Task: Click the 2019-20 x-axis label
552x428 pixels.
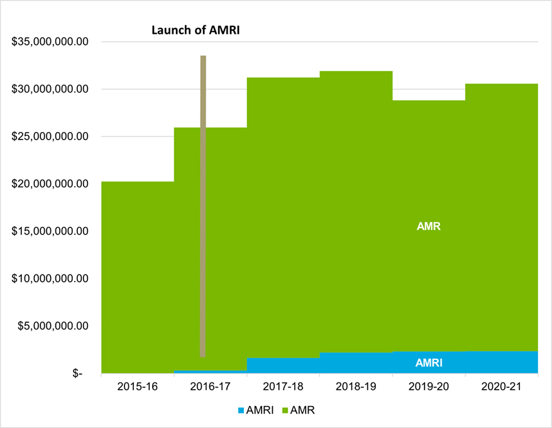Action: point(429,386)
